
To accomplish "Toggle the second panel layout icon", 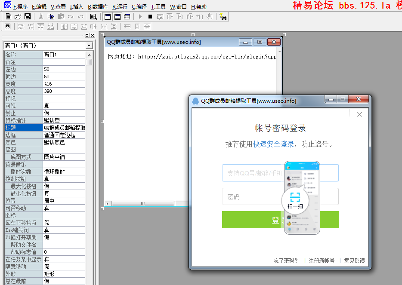I will tap(118, 17).
